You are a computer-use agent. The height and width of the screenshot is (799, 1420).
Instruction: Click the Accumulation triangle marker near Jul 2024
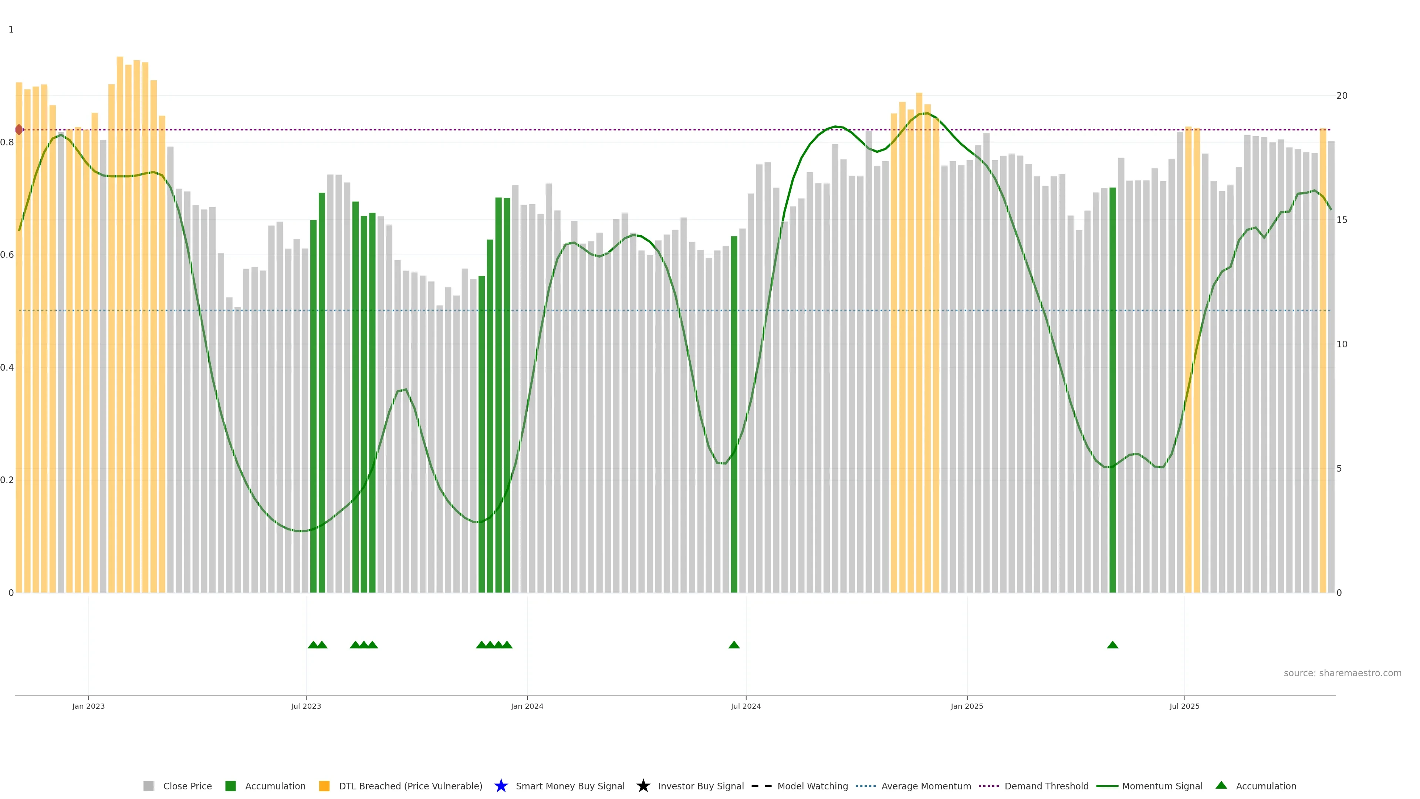click(x=734, y=645)
